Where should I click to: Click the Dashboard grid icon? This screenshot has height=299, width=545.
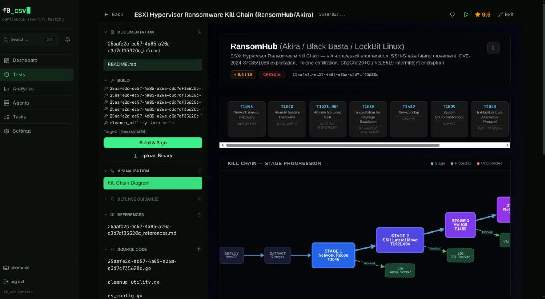point(7,61)
